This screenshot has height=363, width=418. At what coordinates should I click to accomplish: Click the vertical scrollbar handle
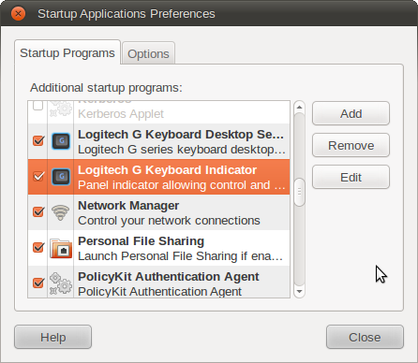click(299, 192)
